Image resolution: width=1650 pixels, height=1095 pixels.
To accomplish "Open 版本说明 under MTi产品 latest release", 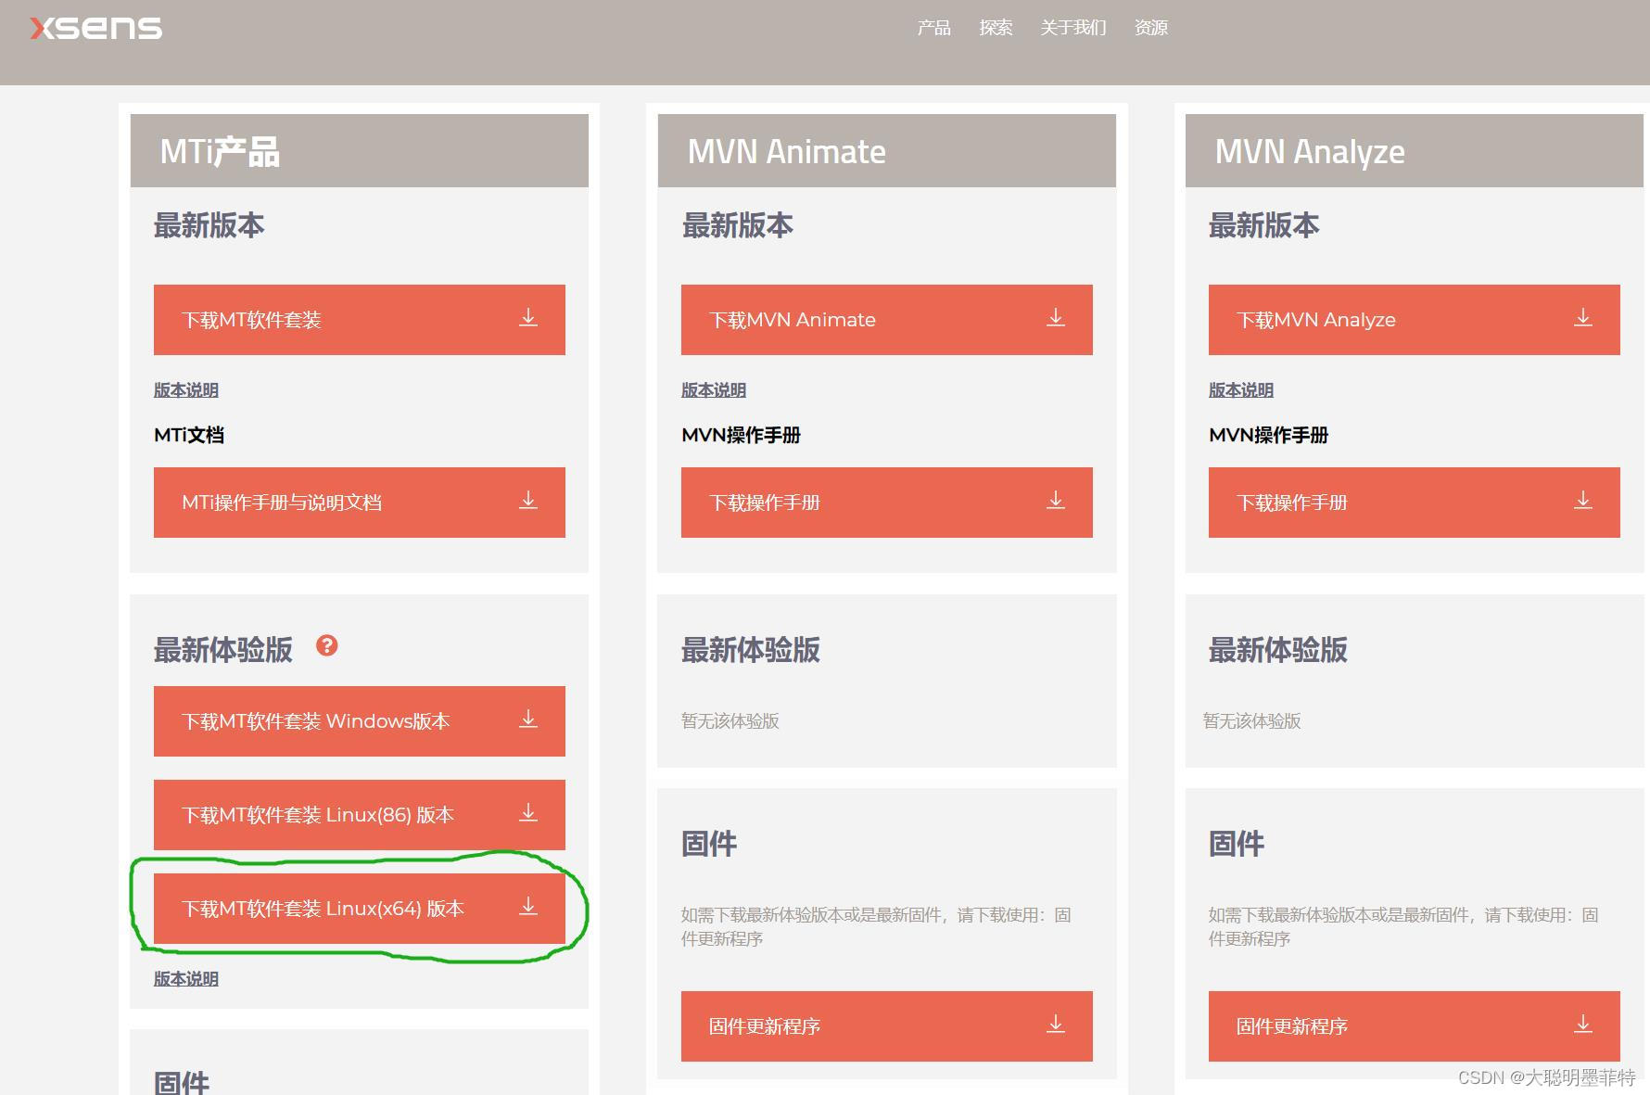I will [x=184, y=389].
